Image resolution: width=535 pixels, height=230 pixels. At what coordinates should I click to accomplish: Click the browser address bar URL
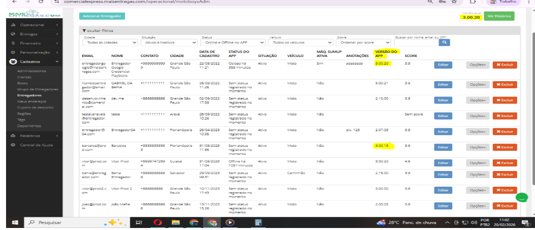pos(137,2)
